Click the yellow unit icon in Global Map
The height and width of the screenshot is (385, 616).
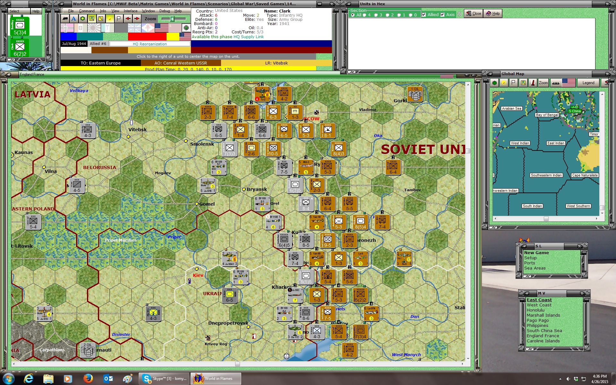point(523,83)
